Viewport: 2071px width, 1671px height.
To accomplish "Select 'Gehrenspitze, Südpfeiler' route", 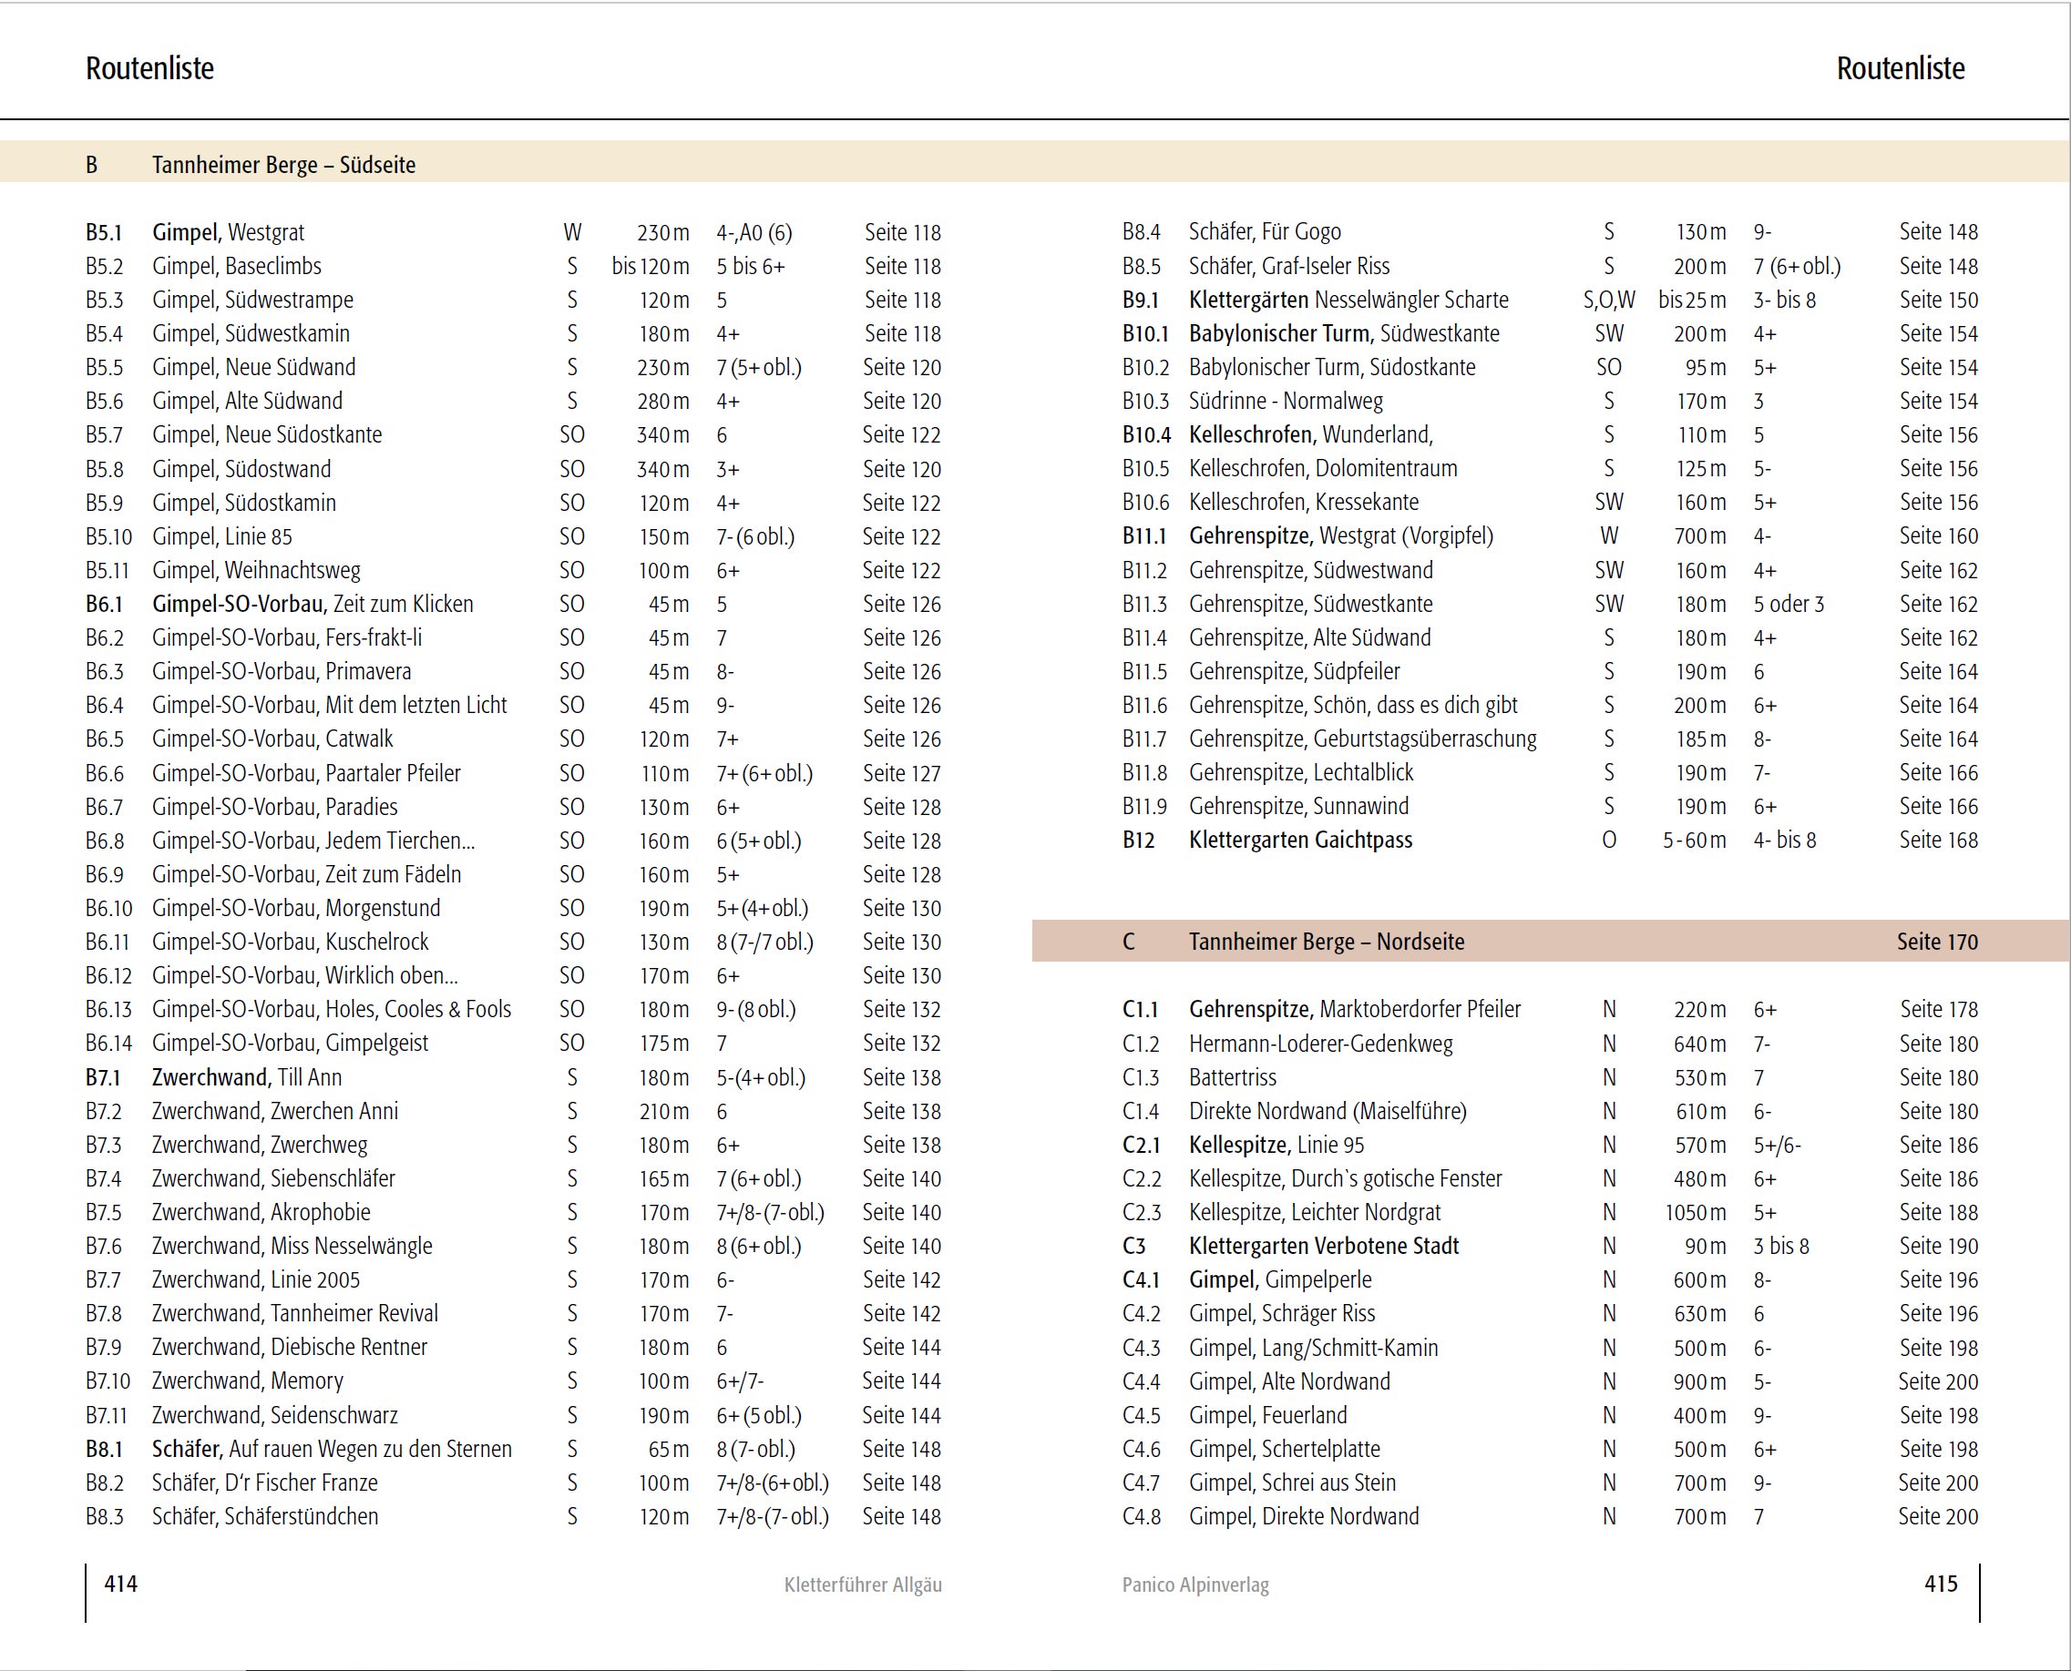I will (1294, 671).
